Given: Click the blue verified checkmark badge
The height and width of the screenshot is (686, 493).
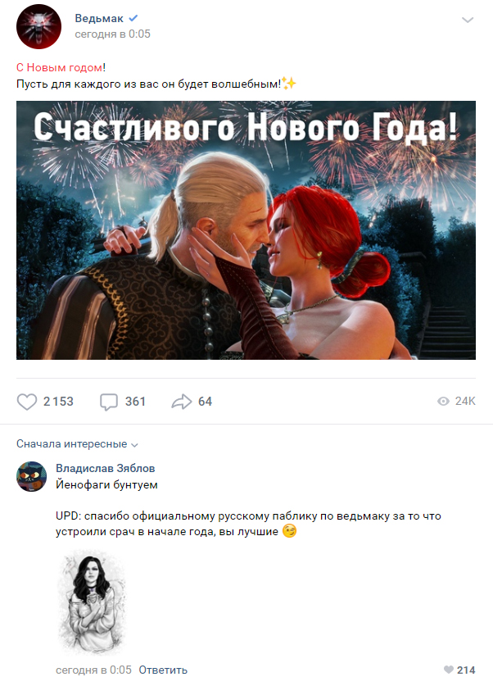Looking at the screenshot, I should [133, 18].
